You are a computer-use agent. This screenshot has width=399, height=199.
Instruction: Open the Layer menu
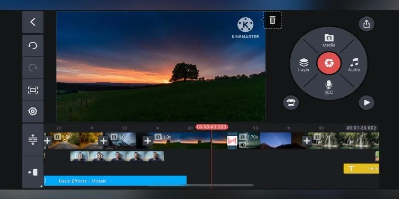pos(304,65)
